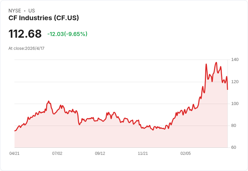Click the At close:2026/4/17 date text
This screenshot has height=171, width=248.
pyautogui.click(x=26, y=48)
